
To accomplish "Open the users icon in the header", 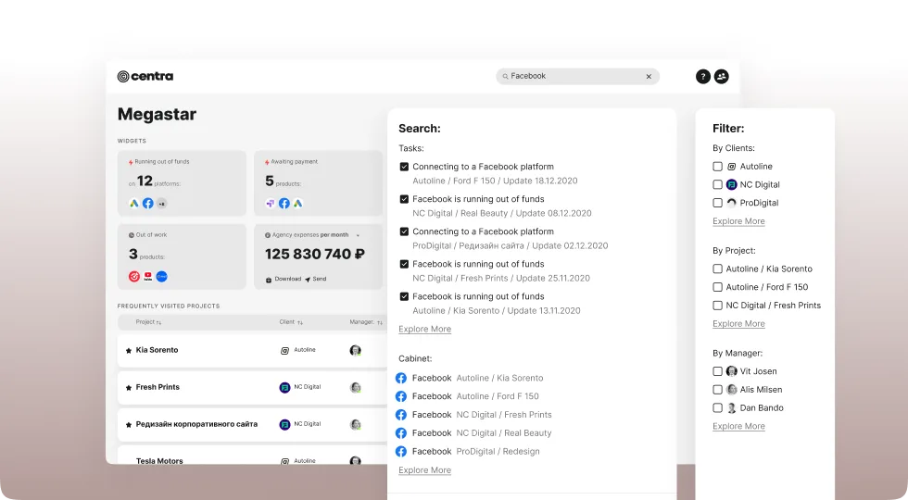I will click(722, 77).
